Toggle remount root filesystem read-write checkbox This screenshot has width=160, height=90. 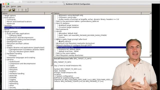(57, 43)
